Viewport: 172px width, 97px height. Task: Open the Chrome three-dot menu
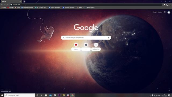170,5
